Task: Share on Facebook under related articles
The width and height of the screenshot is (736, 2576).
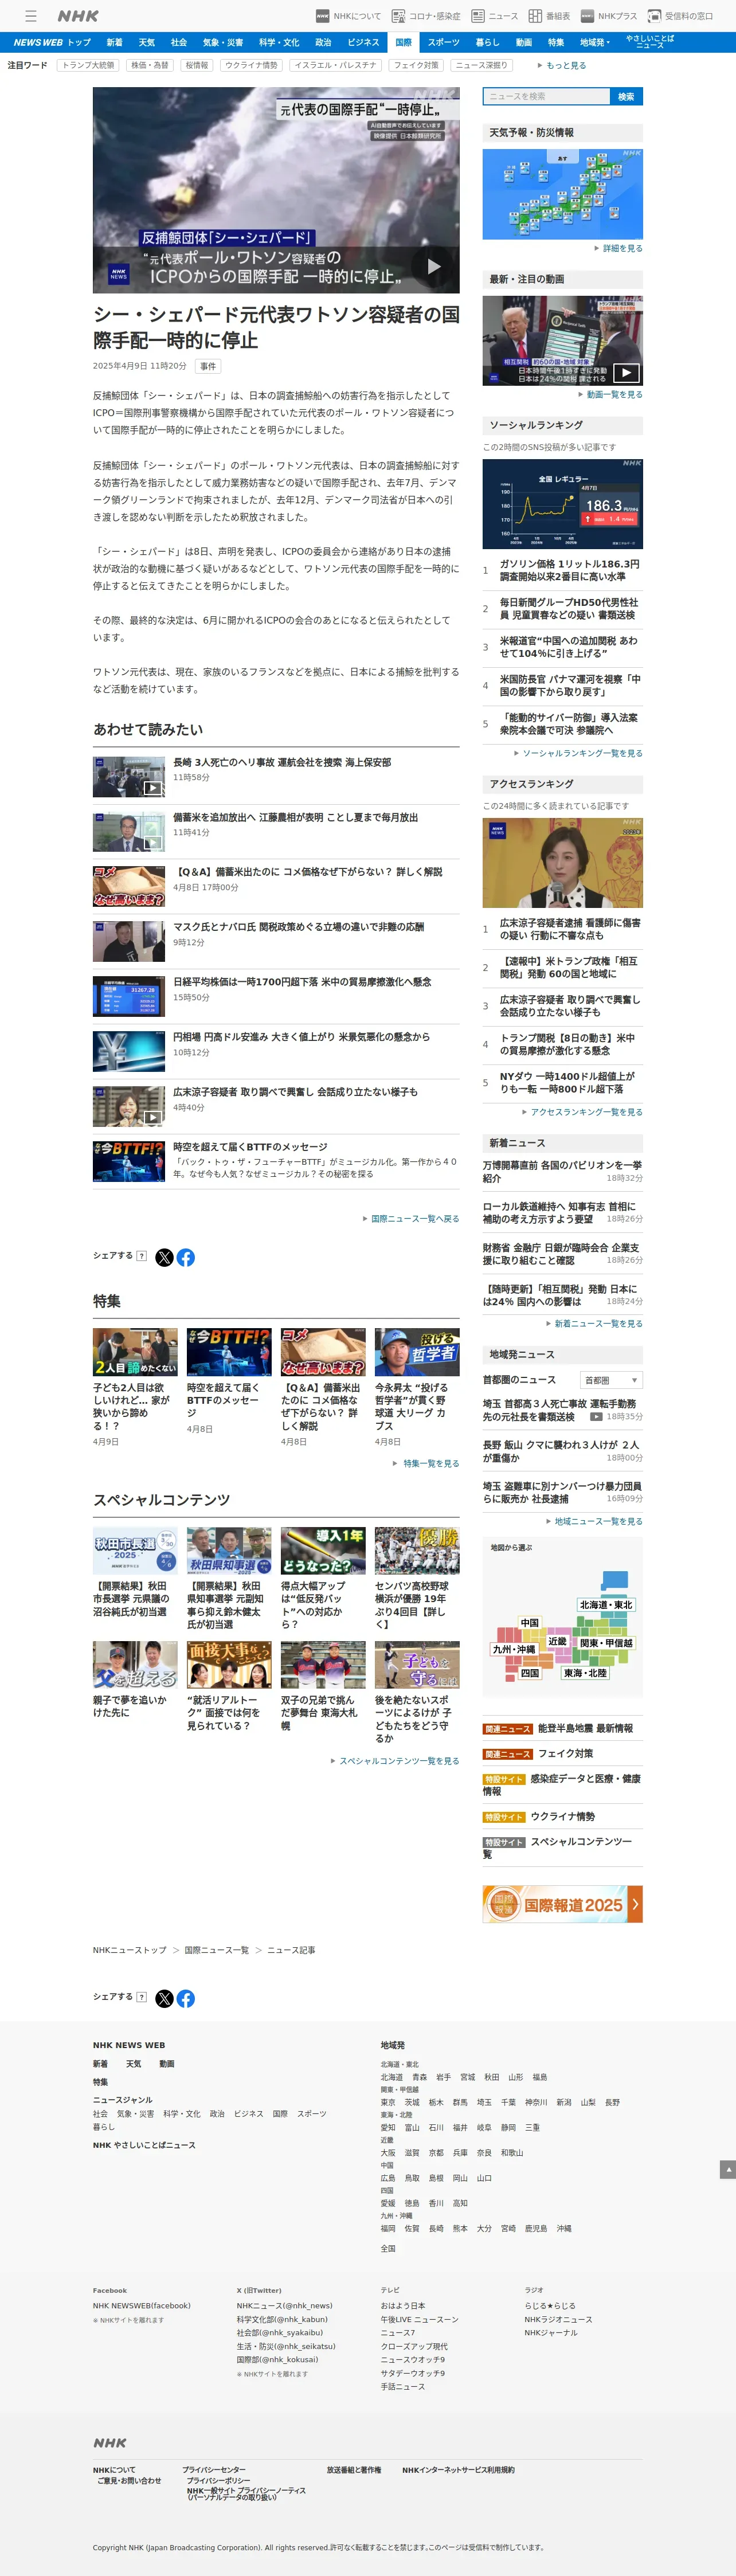Action: [186, 1258]
